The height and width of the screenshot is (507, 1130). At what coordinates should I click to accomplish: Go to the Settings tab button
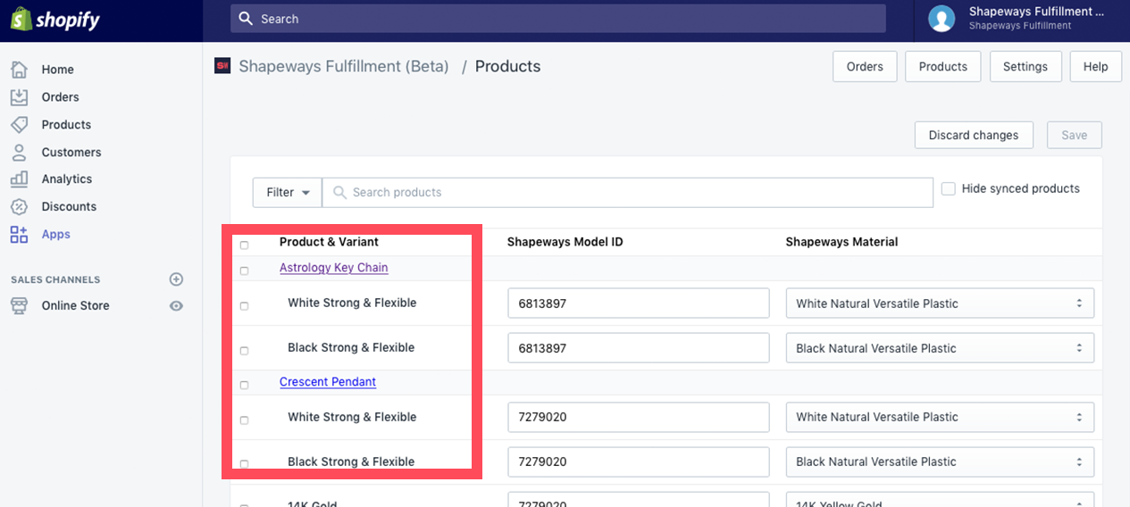[1025, 67]
